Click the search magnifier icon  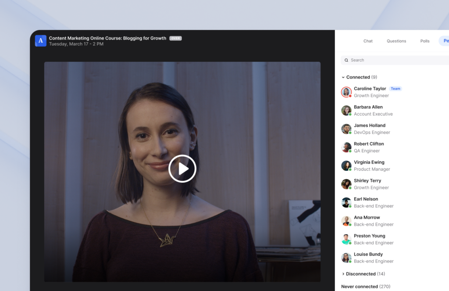pyautogui.click(x=346, y=60)
